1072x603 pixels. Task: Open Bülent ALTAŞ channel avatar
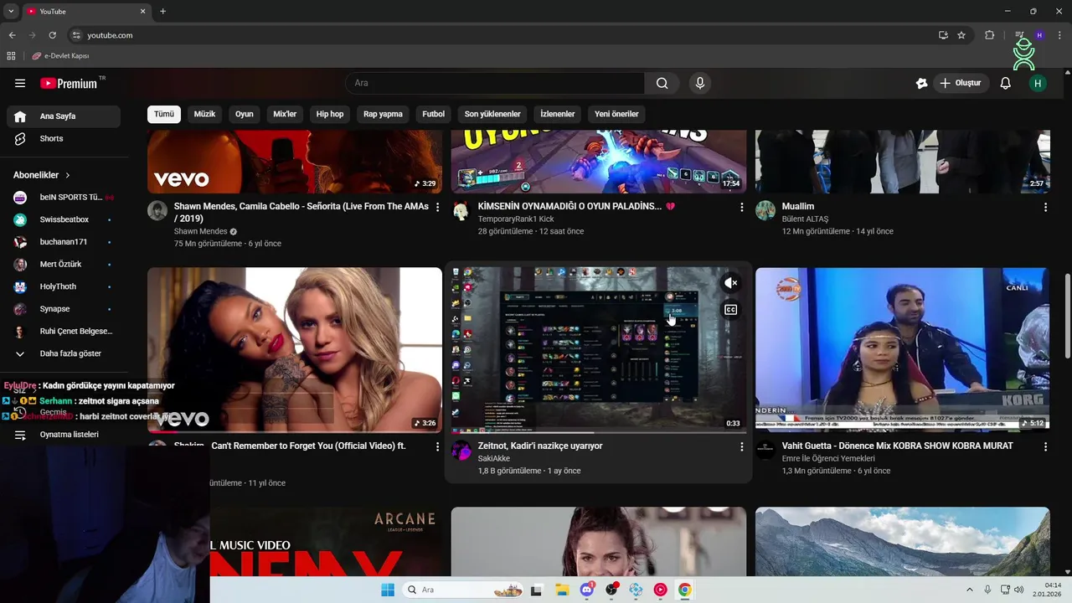tap(765, 210)
